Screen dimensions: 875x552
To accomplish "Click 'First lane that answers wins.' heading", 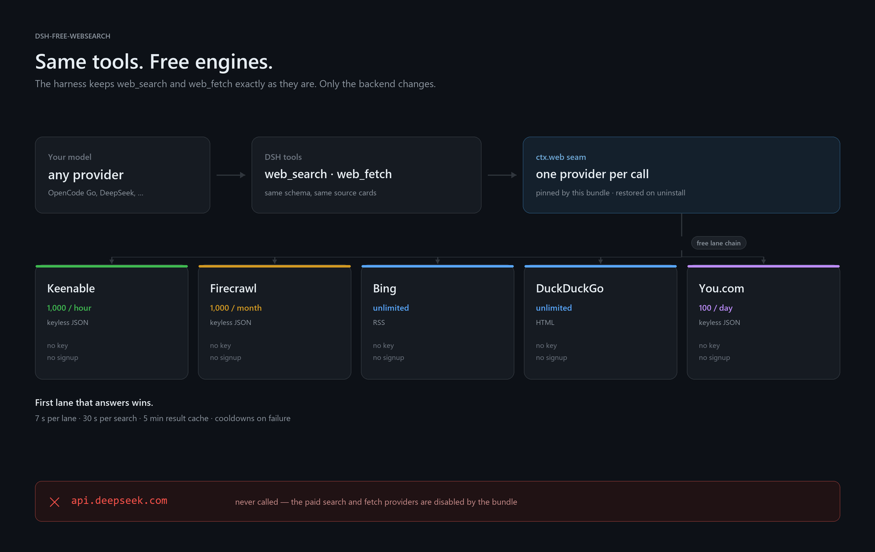I will tap(94, 403).
